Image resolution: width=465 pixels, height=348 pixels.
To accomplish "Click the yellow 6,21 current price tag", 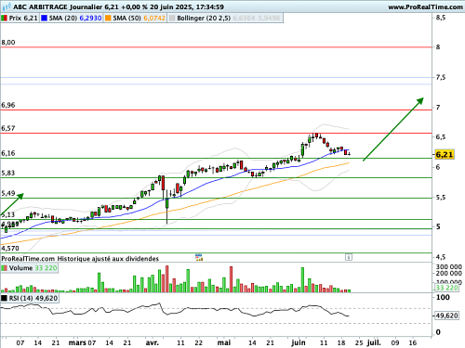I will coord(445,154).
